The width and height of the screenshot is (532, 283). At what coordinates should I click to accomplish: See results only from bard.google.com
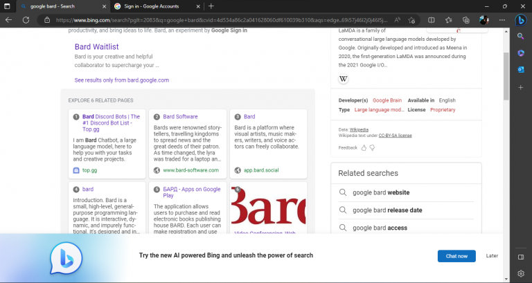122,80
